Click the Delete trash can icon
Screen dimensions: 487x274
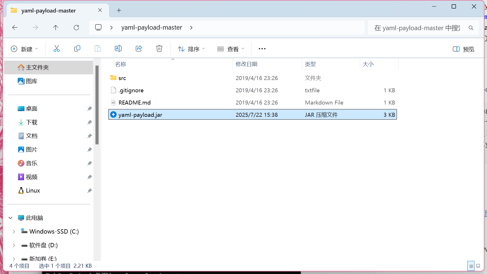(x=159, y=49)
